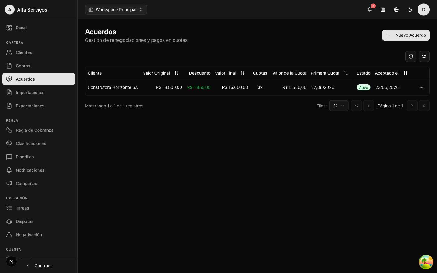Expand the Filas rows-per-page dropdown

coord(339,106)
